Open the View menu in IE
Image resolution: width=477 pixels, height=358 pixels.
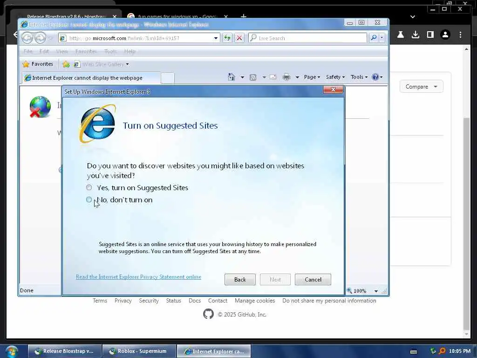(x=62, y=51)
